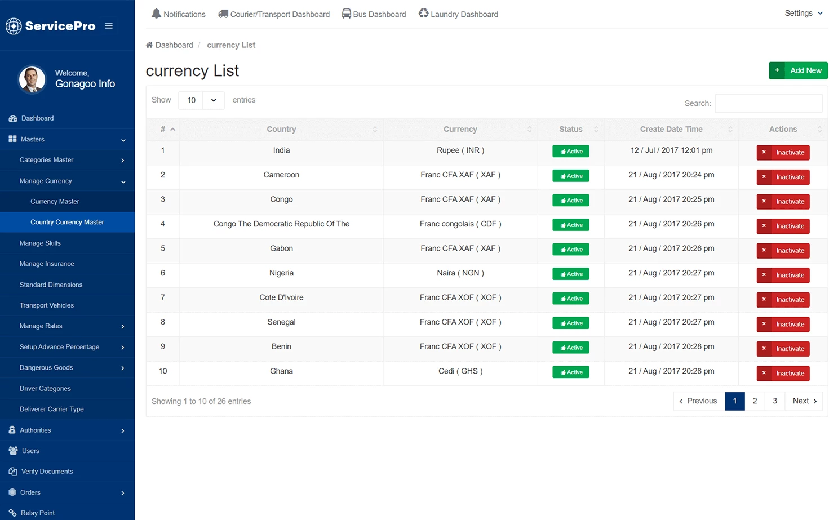Select Currency Master in the sidebar
This screenshot has width=838, height=520.
(x=55, y=201)
